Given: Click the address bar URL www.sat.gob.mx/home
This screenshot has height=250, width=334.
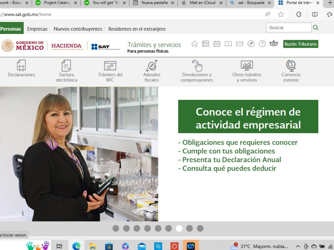Looking at the screenshot, I should 26,14.
